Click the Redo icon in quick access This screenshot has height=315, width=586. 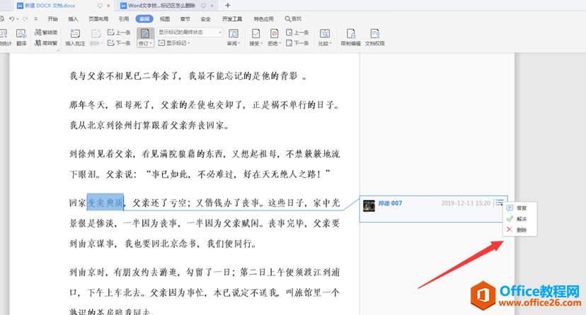(x=25, y=18)
